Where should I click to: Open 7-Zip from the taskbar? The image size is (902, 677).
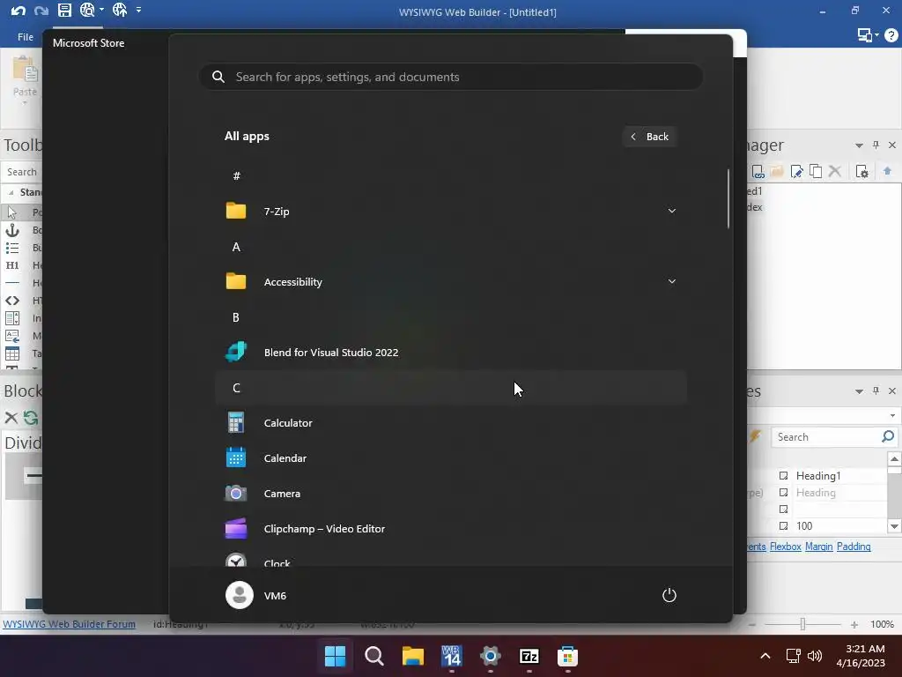click(x=529, y=656)
